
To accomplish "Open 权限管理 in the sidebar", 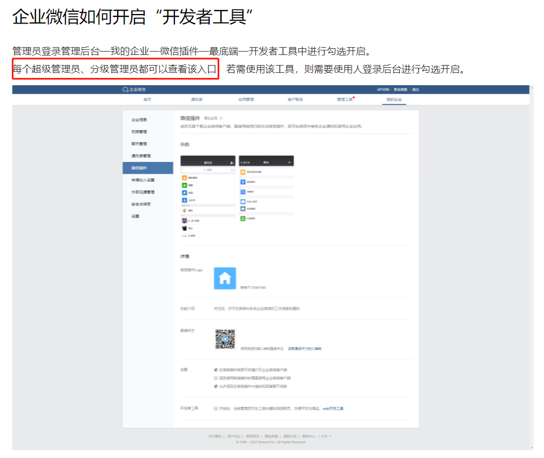I will tap(139, 132).
